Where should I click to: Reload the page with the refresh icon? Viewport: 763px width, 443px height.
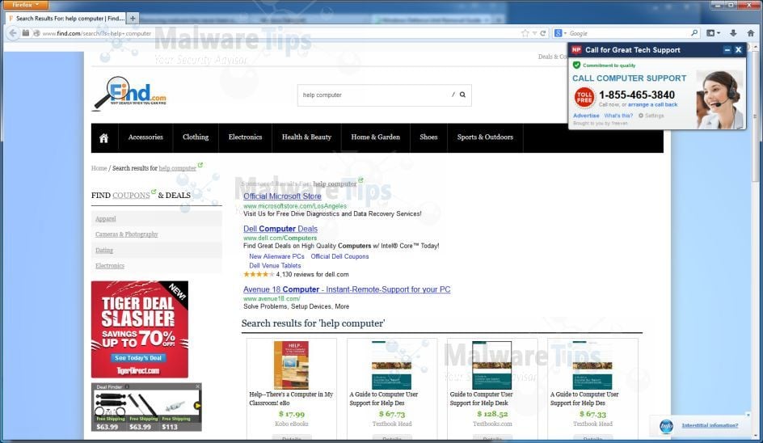[x=543, y=33]
